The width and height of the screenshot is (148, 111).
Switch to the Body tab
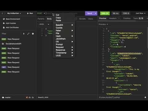[x=49, y=19]
